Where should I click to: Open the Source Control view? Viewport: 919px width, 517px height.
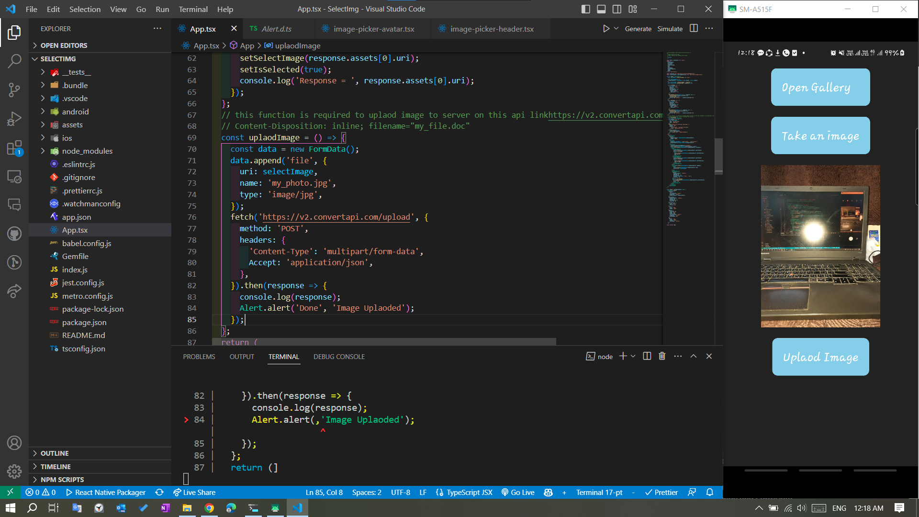tap(14, 90)
